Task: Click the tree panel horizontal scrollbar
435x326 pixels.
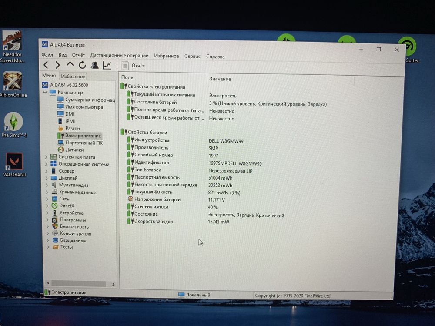Action: click(x=78, y=283)
